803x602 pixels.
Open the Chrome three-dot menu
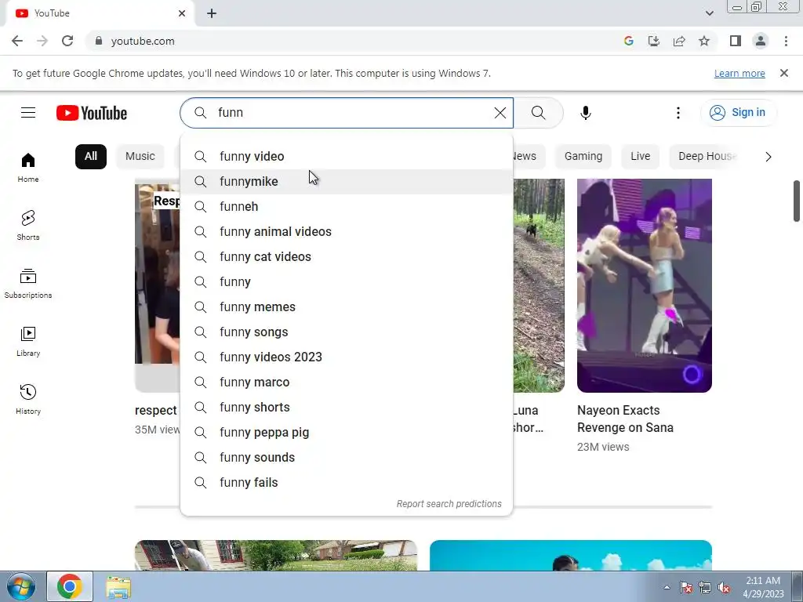pos(786,41)
